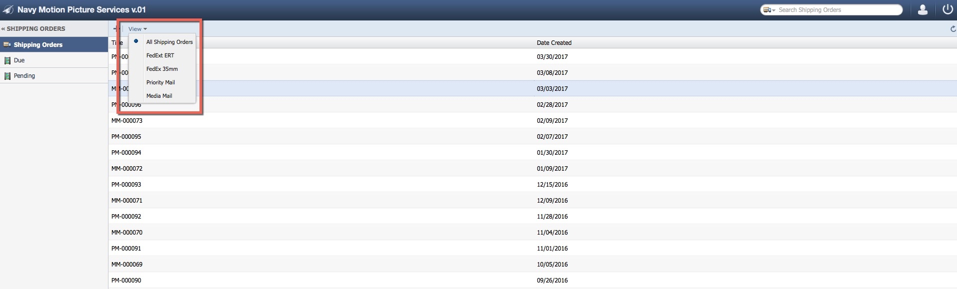The height and width of the screenshot is (289, 957).
Task: Select the All Shipping Orders radio option
Action: coord(136,41)
